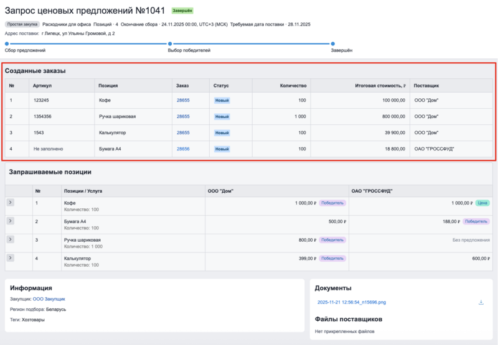Click Победитель badge for Бумага А4
This screenshot has width=498, height=345.
click(476, 221)
